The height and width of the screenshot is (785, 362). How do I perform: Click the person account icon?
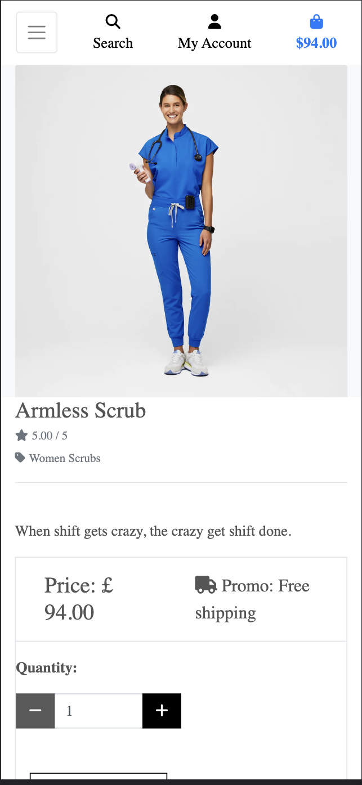(x=214, y=22)
